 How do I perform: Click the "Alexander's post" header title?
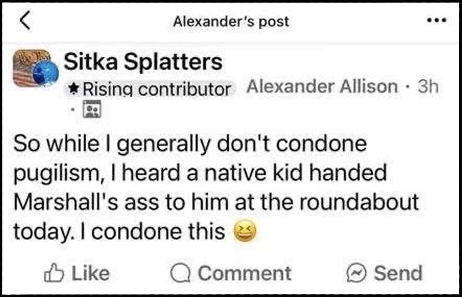point(231,21)
